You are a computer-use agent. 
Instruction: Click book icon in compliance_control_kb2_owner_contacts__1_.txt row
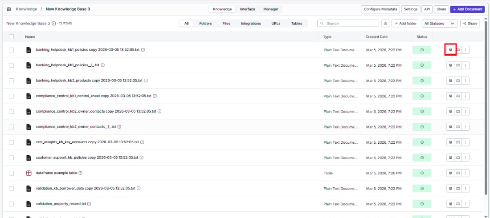[458, 127]
